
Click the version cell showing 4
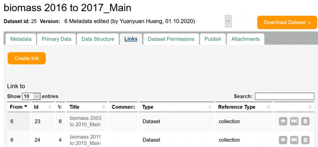point(60,140)
